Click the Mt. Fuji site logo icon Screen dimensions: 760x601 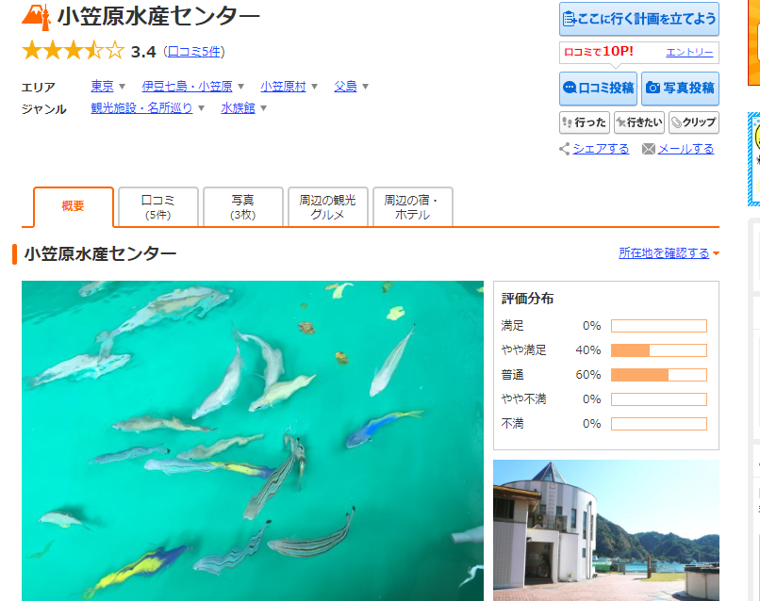[36, 17]
